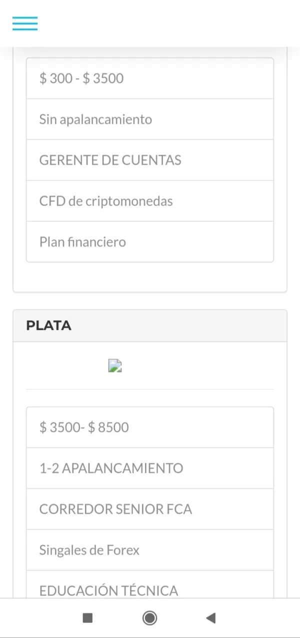This screenshot has height=638, width=300.
Task: Click empty area beside PLATA image
Action: pos(210,366)
